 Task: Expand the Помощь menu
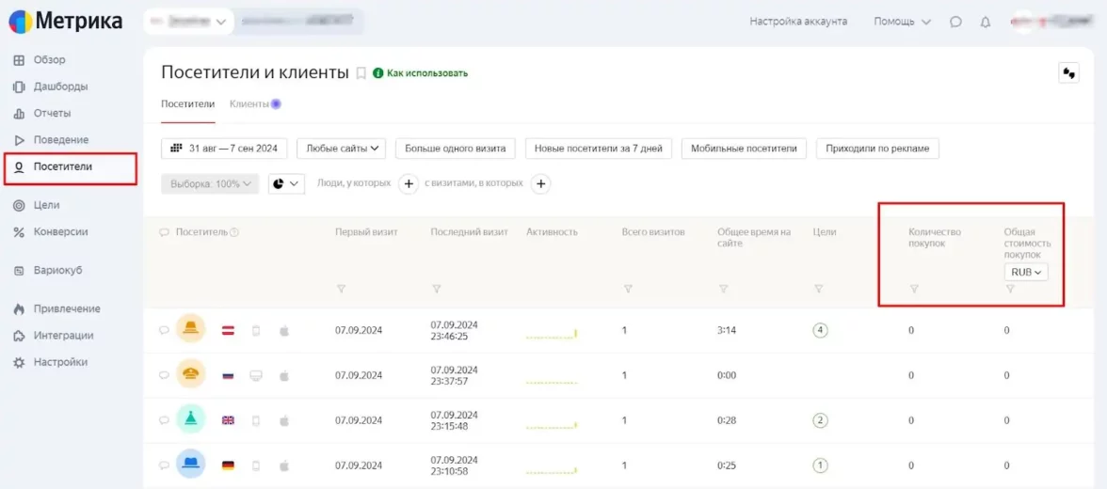[x=902, y=22]
